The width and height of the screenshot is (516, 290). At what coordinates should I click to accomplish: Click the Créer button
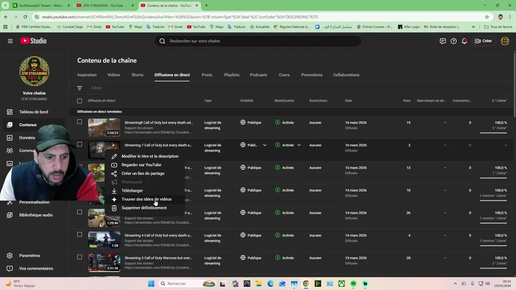click(483, 41)
